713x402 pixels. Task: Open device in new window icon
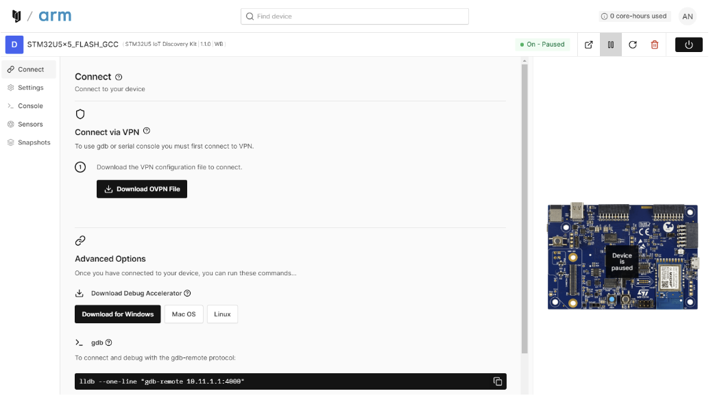[x=588, y=45]
